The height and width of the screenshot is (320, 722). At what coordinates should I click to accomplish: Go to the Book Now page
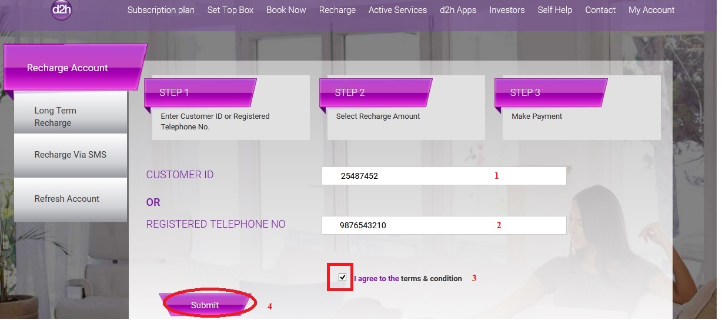(x=286, y=10)
